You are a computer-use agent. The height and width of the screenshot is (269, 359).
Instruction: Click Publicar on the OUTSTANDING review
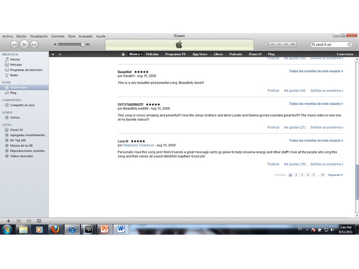pyautogui.click(x=273, y=127)
